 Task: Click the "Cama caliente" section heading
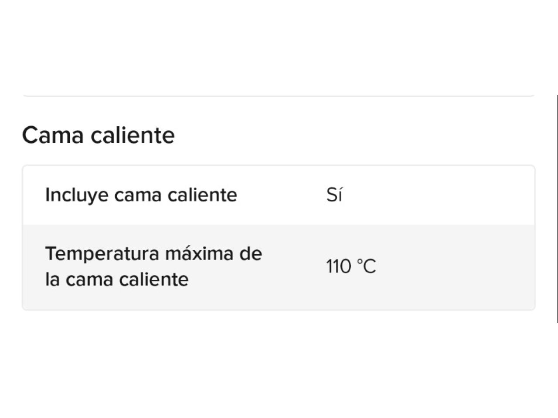[x=99, y=135]
